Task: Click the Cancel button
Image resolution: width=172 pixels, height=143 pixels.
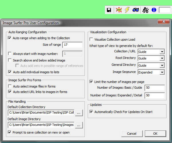Action: (132, 134)
